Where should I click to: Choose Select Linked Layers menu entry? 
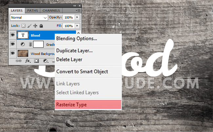(x=88, y=92)
